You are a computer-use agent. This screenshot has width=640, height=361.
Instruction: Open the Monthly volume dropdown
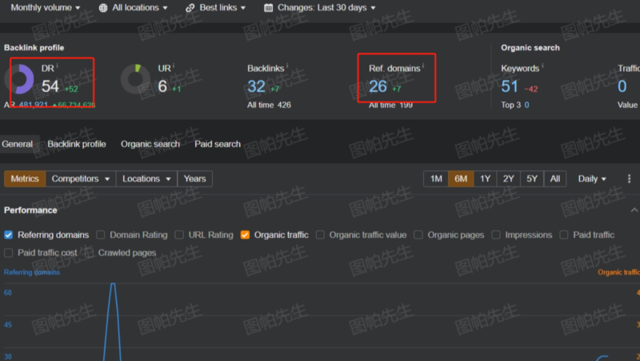coord(46,8)
